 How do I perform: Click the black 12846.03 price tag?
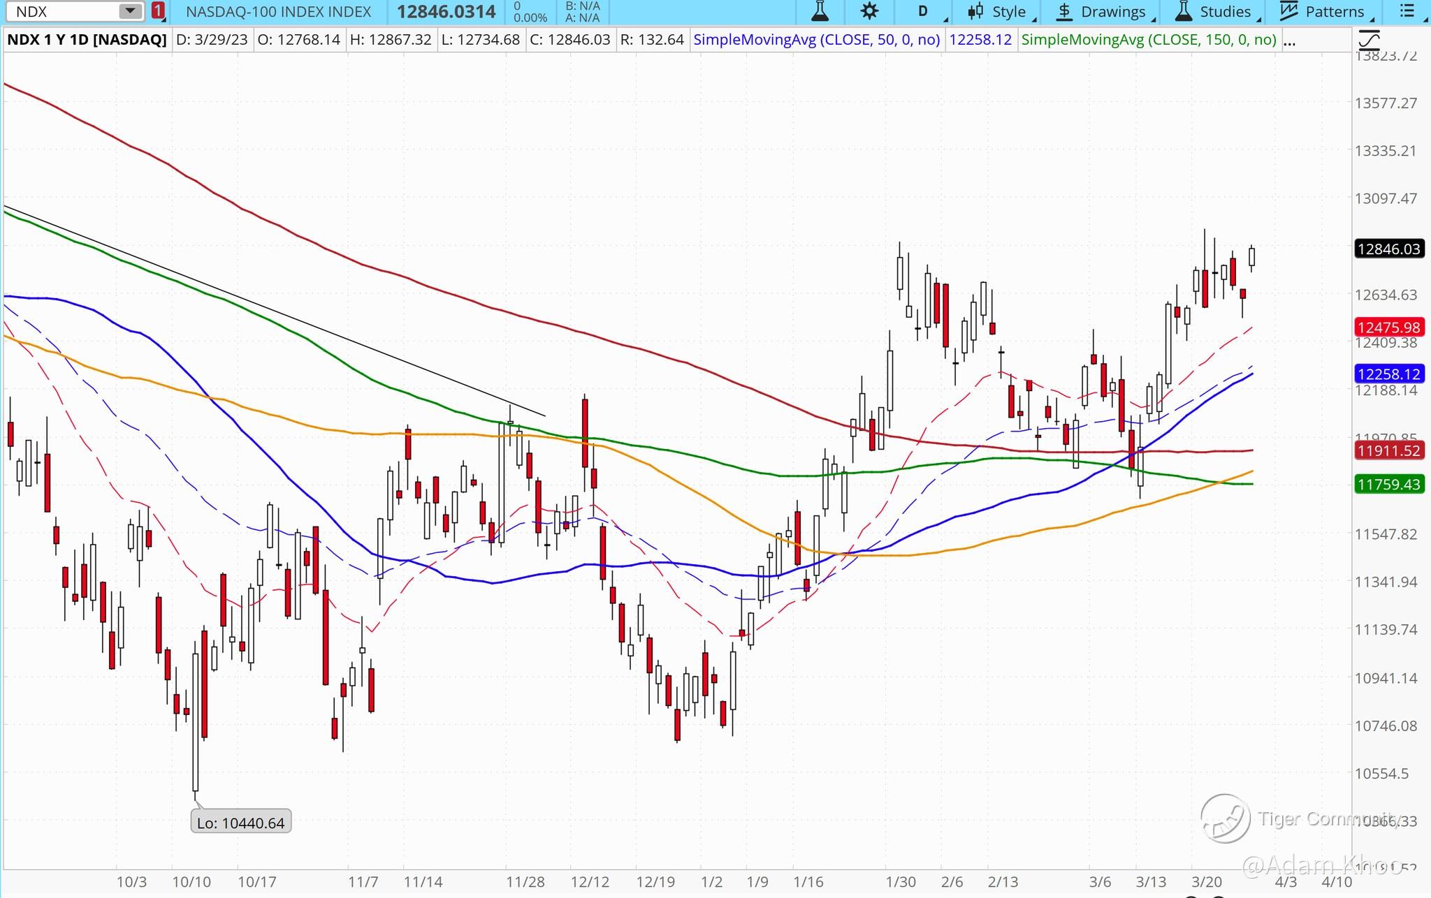(1388, 249)
